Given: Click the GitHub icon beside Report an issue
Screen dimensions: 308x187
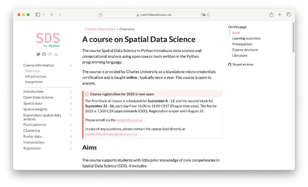Looking at the screenshot, I should (229, 65).
